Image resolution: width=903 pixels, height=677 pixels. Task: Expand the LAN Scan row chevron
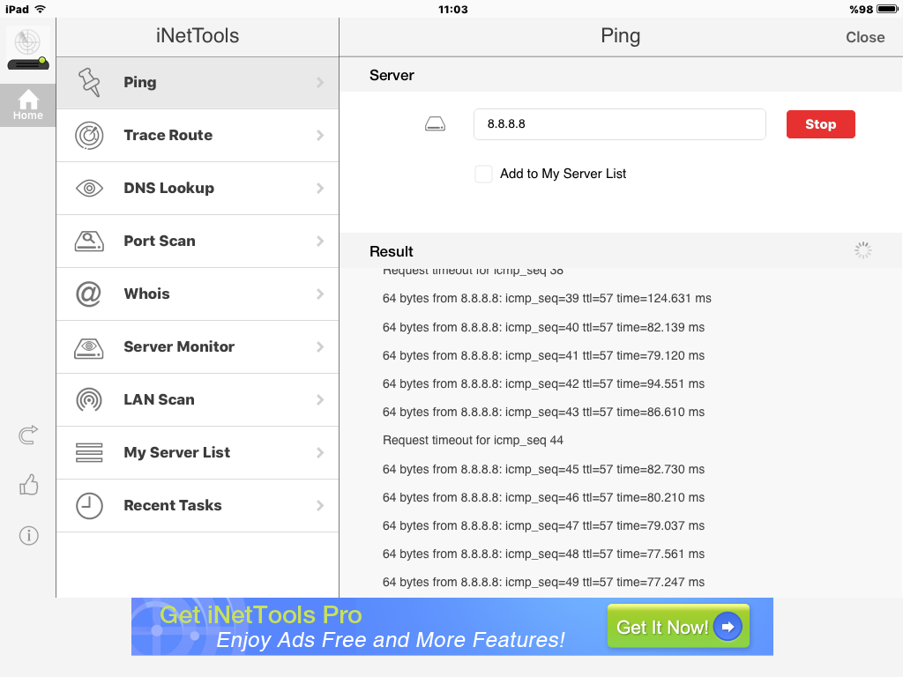[x=320, y=400]
